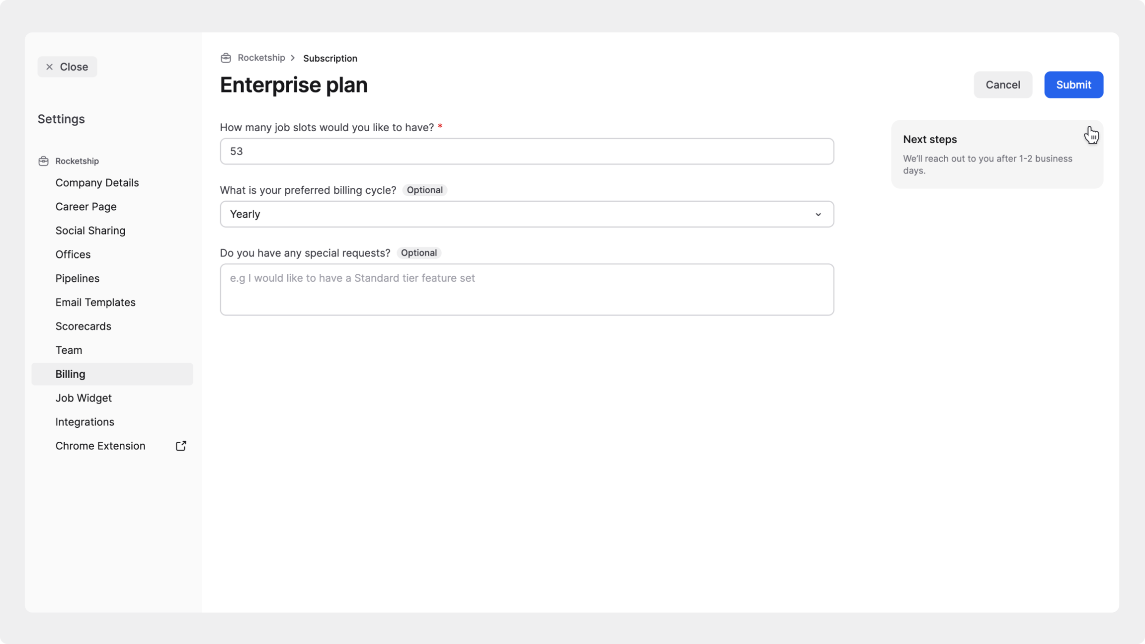The width and height of the screenshot is (1145, 644).
Task: Expand the billing cycle dropdown arrow
Action: point(818,214)
